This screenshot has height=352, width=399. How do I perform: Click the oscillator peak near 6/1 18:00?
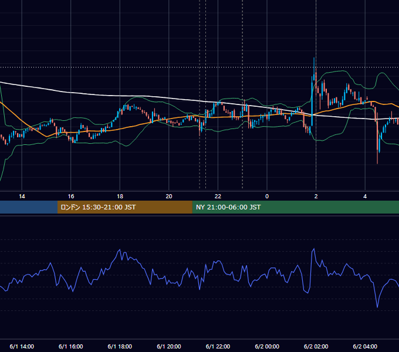click(120, 250)
